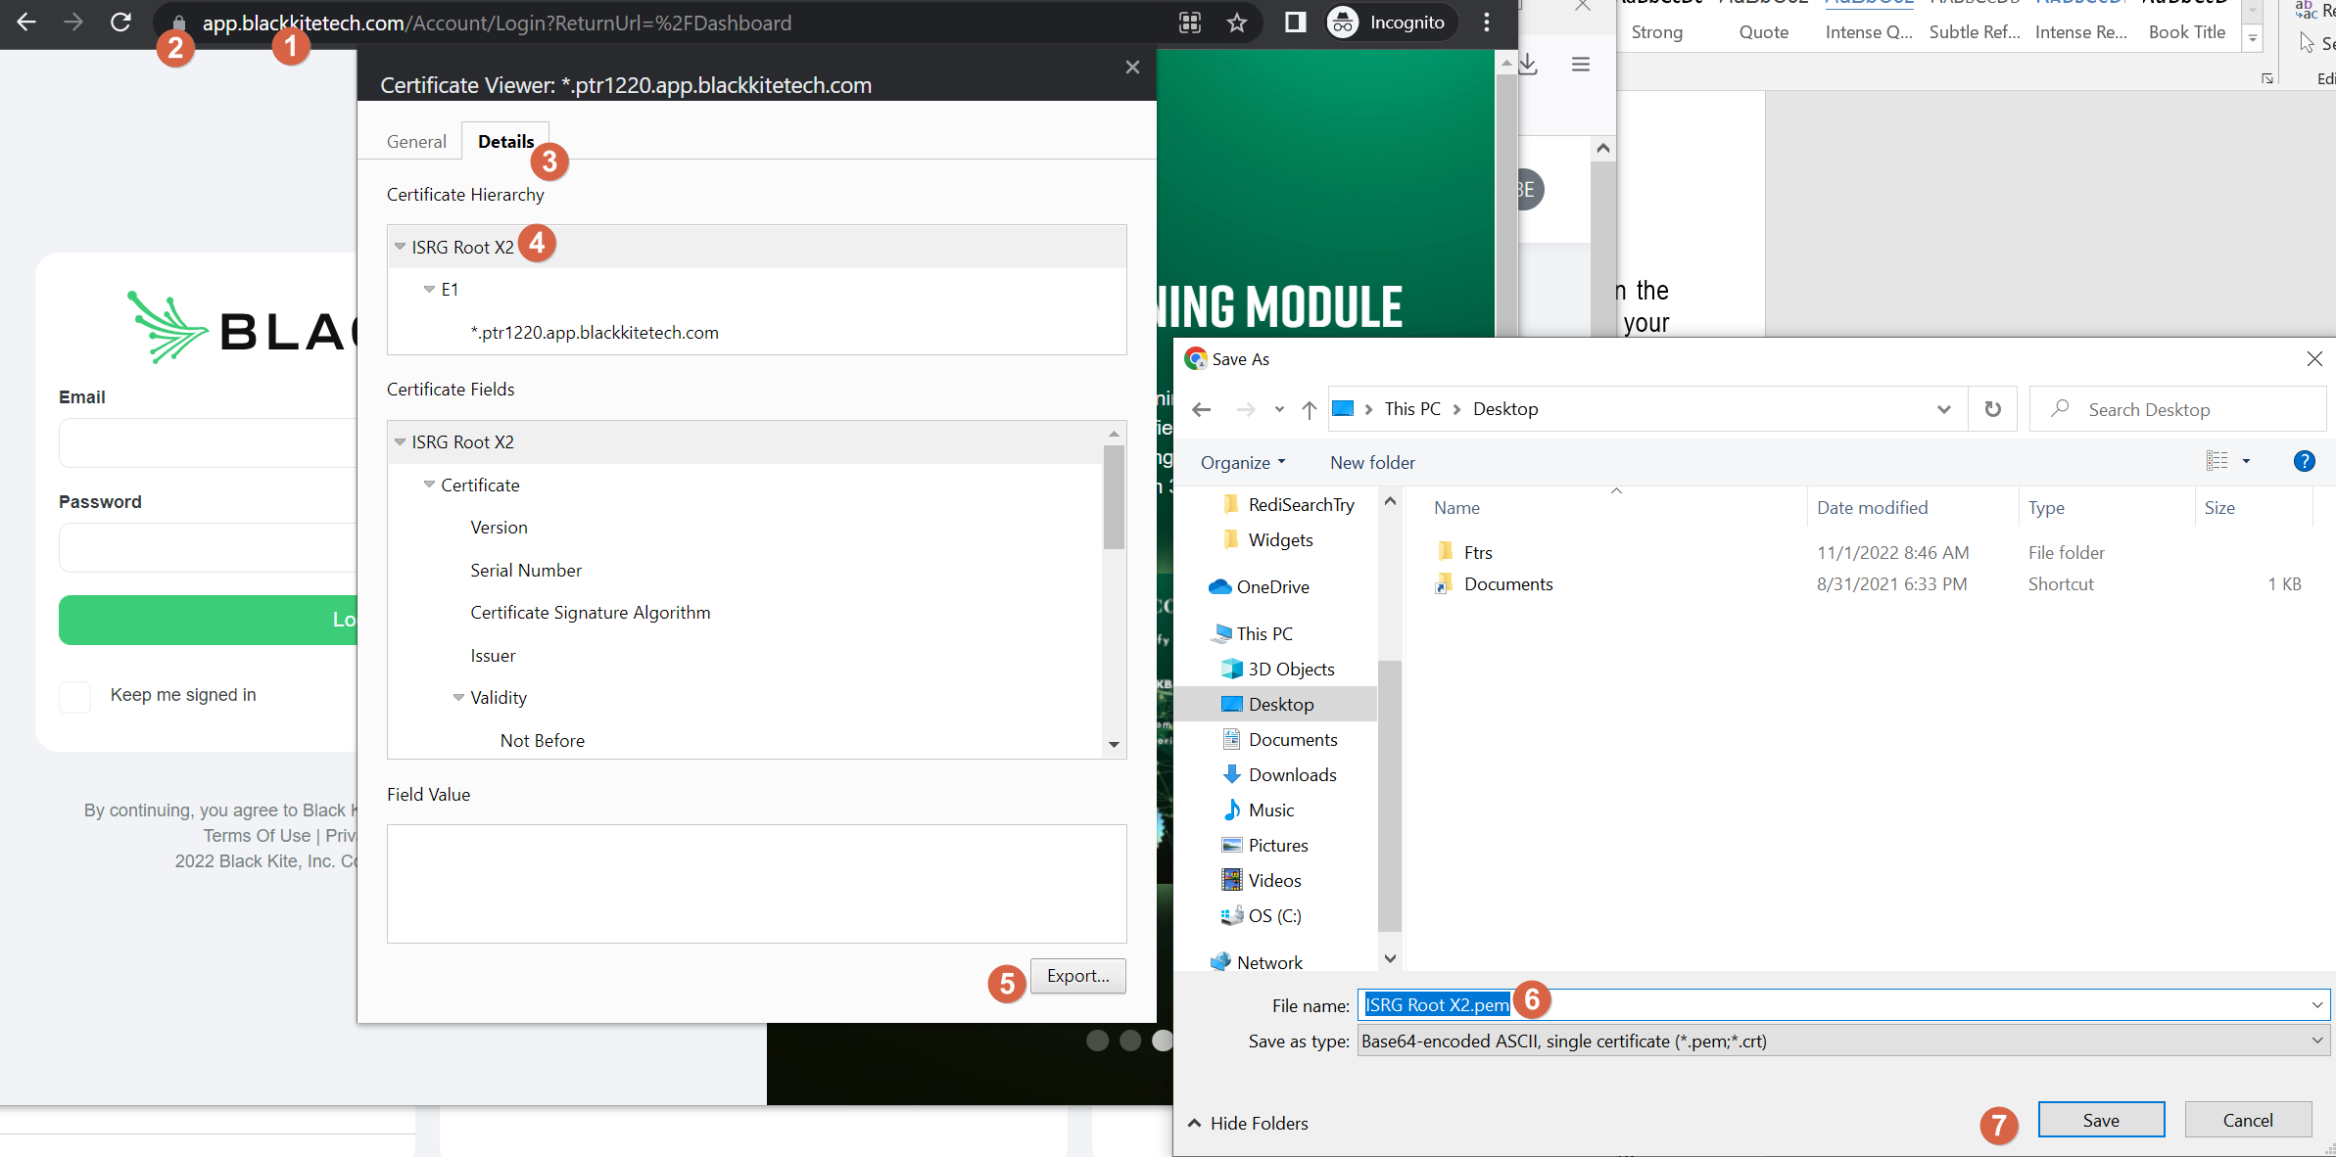Open the Incognito profile indicator
The width and height of the screenshot is (2336, 1157).
tap(1386, 23)
